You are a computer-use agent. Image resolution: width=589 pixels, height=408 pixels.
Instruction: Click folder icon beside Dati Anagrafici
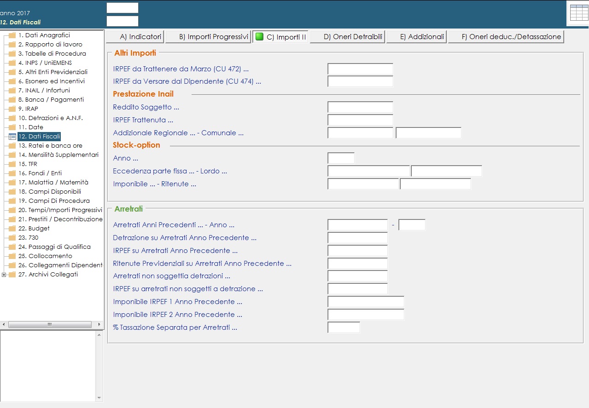click(x=12, y=35)
